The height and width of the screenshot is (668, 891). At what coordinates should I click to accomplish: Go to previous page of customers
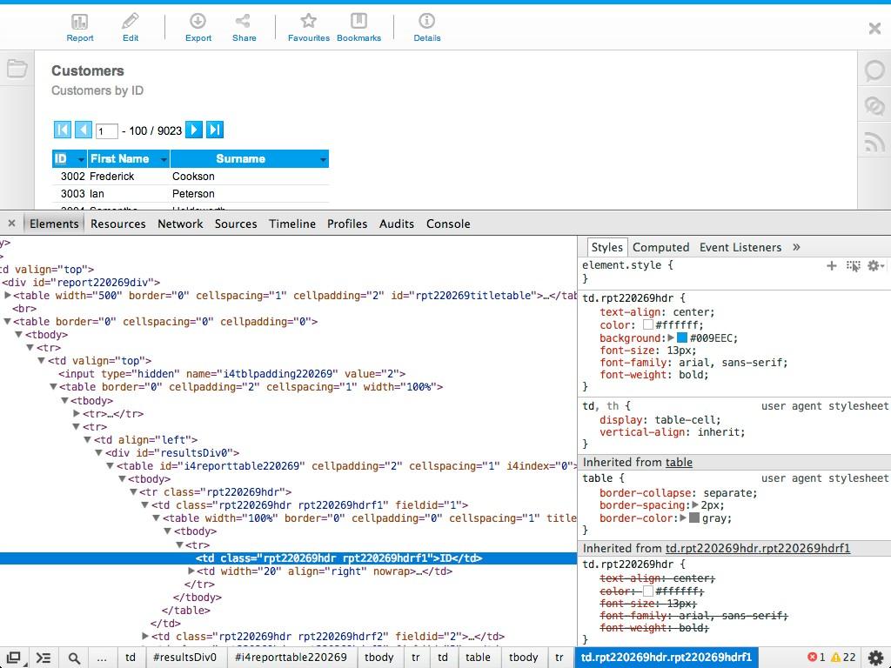(x=83, y=130)
